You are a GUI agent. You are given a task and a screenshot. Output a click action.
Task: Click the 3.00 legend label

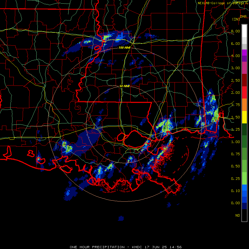235,68
